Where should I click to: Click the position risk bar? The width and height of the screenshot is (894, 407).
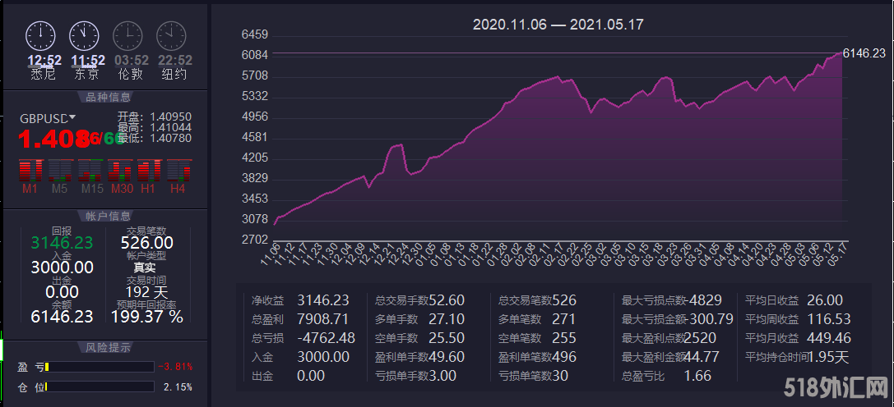pos(100,387)
